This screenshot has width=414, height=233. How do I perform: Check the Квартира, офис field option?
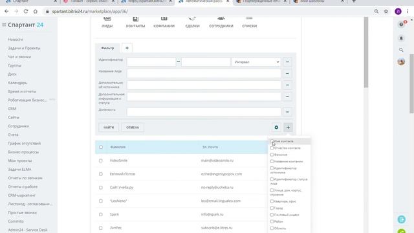[272, 201]
